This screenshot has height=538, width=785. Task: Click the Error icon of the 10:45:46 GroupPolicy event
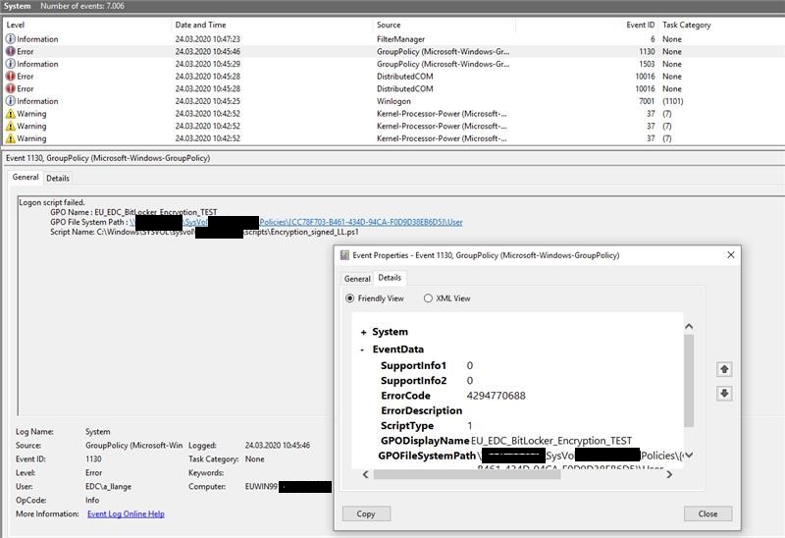point(10,51)
